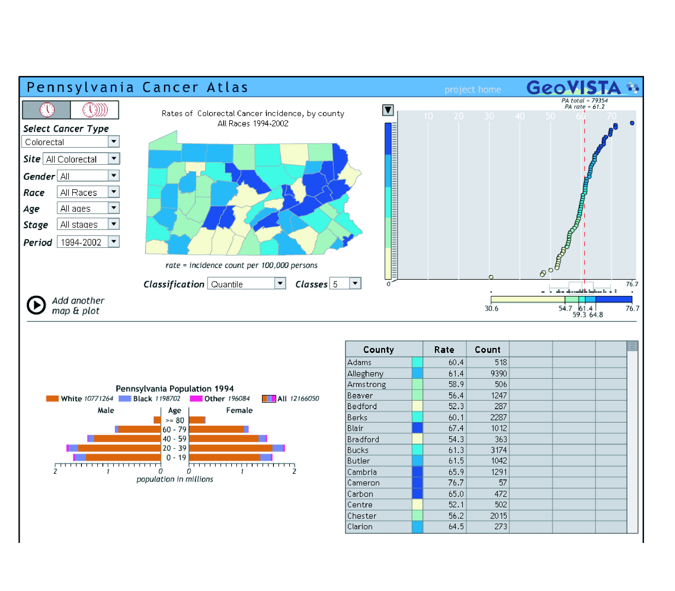The width and height of the screenshot is (675, 591).
Task: Click the black down-arrow above the plot
Action: click(388, 110)
